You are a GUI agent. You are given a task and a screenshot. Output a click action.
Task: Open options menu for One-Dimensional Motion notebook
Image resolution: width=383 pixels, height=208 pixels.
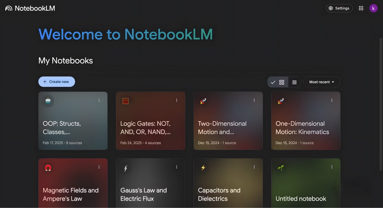332,100
